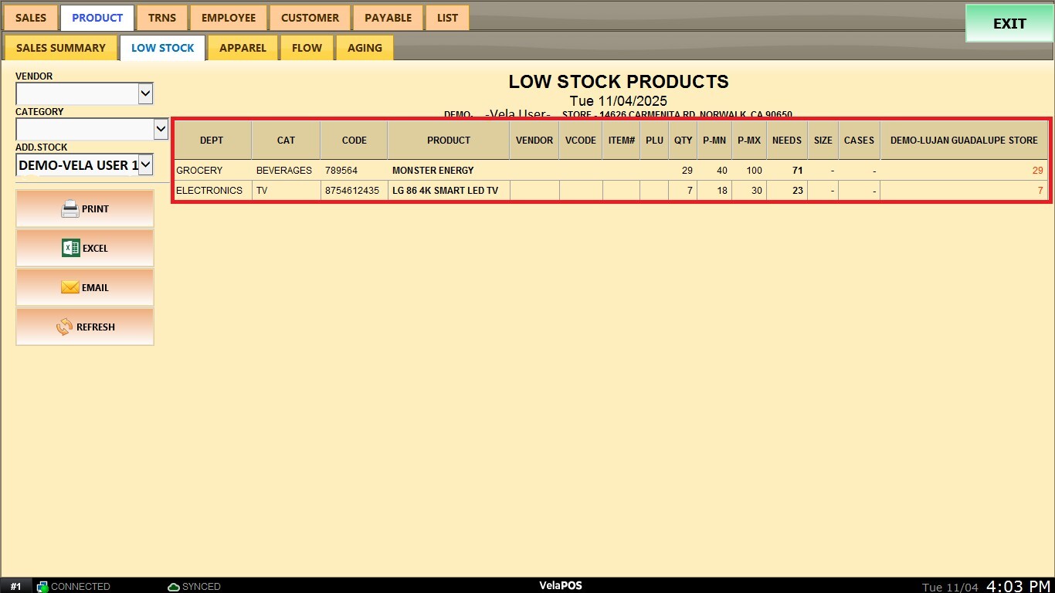Click the Connected status icon

[x=42, y=587]
